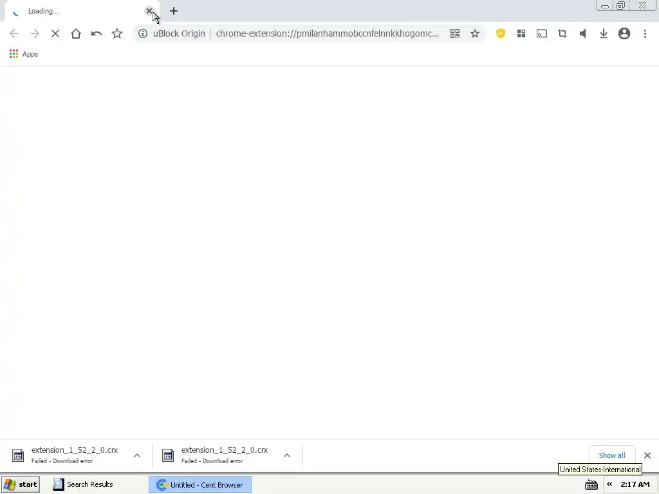Screen dimensions: 659x494
Task: Minimize the browser window
Action: coord(605,6)
